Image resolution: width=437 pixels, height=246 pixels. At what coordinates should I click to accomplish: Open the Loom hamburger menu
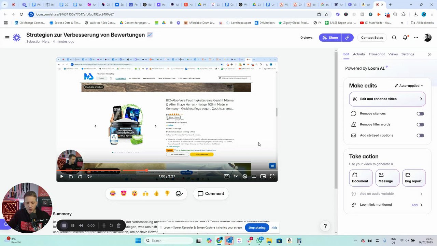click(x=7, y=38)
